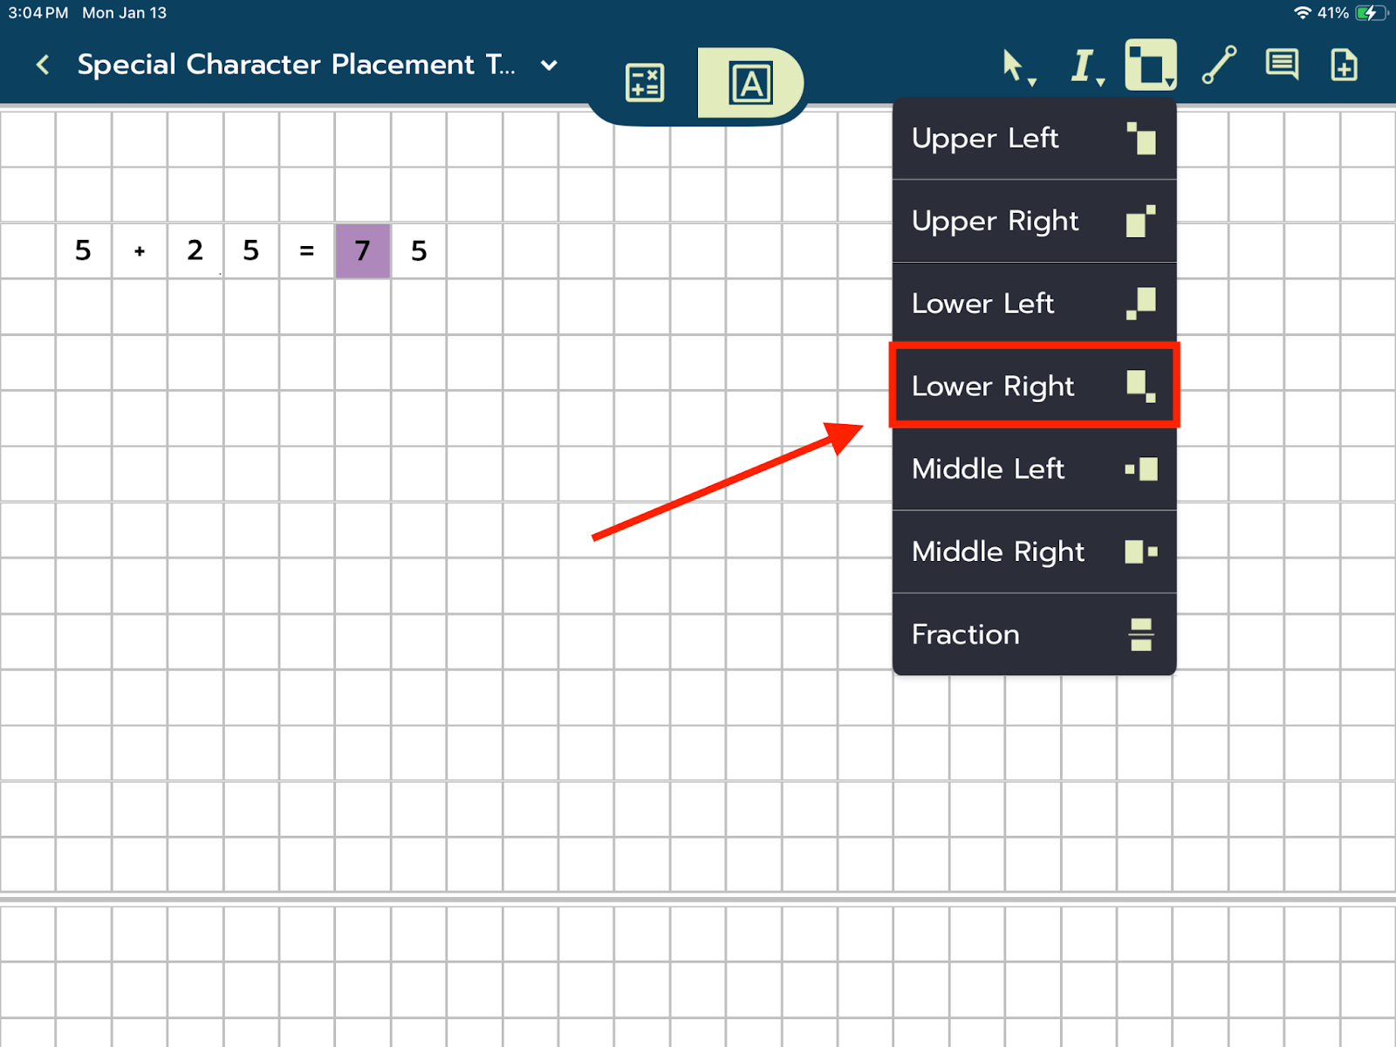Expand the document title dropdown chevron
The width and height of the screenshot is (1396, 1047).
coord(549,65)
